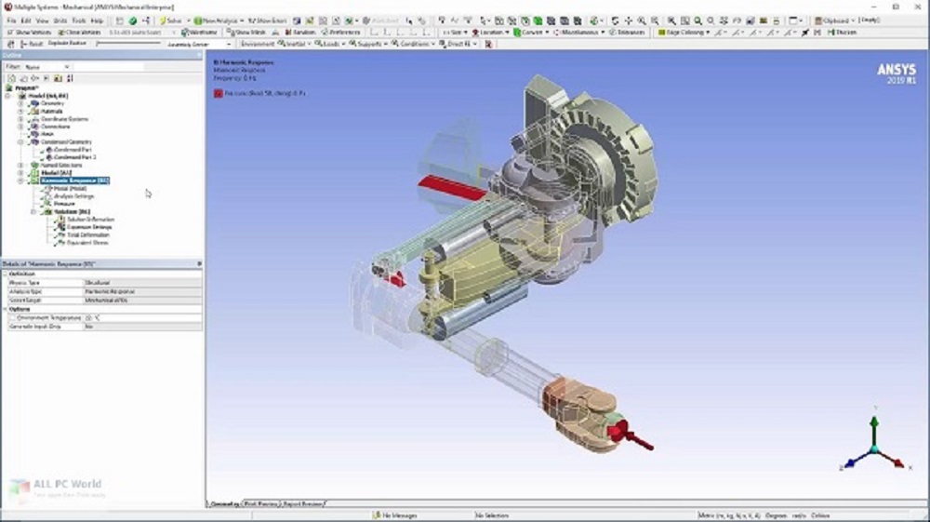Click the green checkmark toolbar icon

click(133, 20)
